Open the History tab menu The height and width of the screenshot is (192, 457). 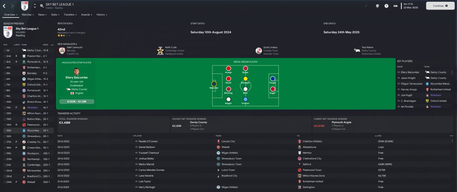coord(102,15)
